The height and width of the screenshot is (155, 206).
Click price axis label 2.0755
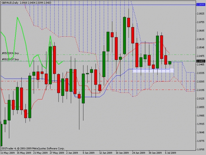click(x=201, y=22)
